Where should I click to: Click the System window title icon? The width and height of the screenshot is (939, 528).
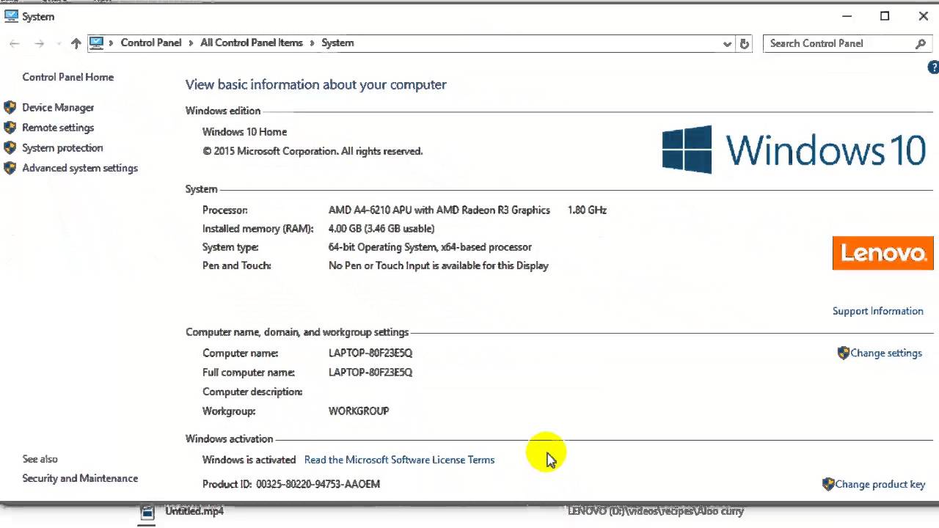(x=10, y=16)
